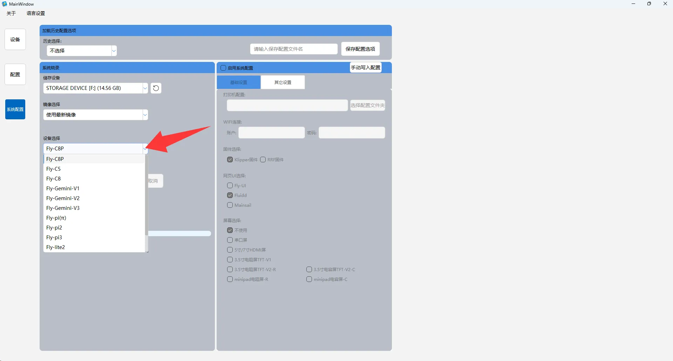Click the refresh storage devices icon

point(156,88)
